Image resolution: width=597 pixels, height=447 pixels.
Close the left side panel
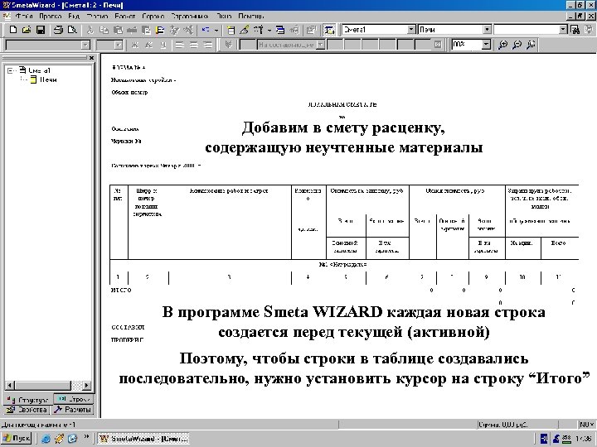coord(91,58)
